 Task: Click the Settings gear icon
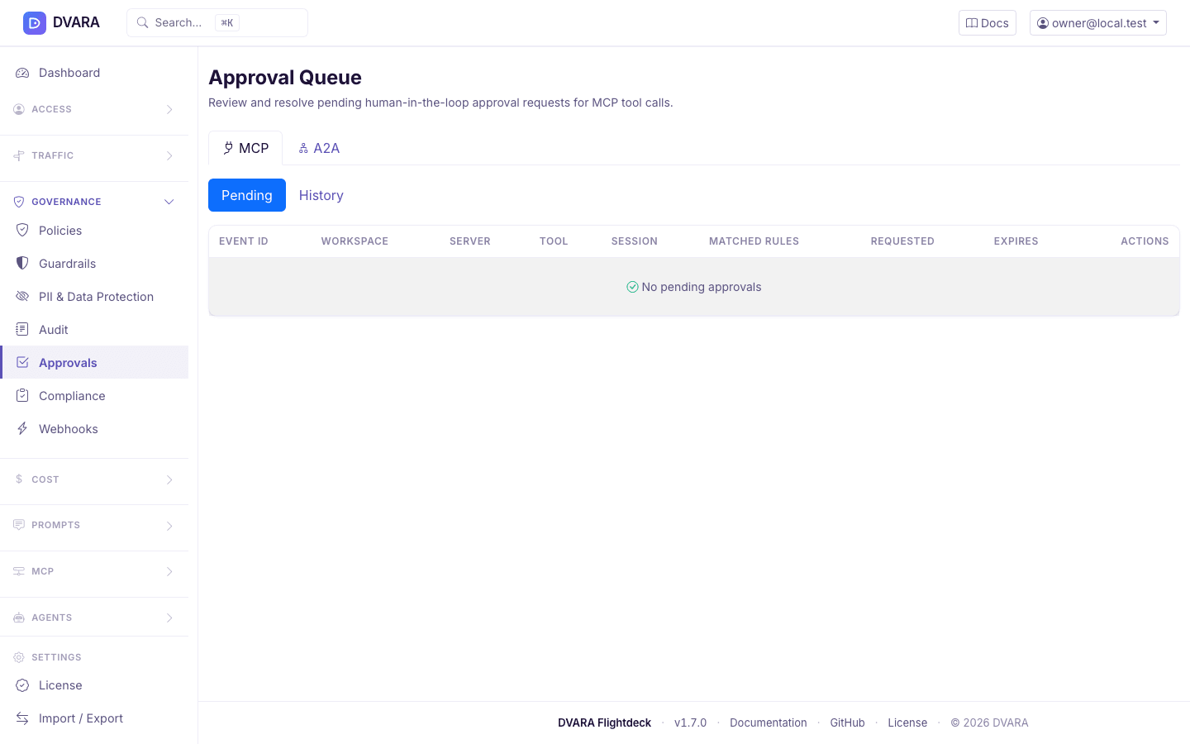(x=19, y=657)
